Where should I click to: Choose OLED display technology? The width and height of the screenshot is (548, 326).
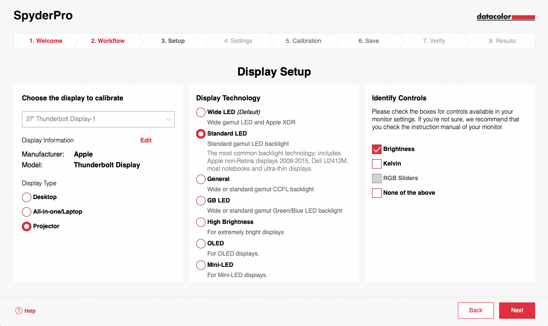tap(201, 244)
